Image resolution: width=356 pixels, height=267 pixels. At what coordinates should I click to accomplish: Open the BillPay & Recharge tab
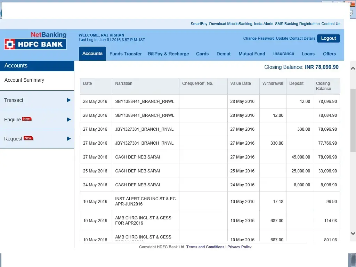point(168,54)
